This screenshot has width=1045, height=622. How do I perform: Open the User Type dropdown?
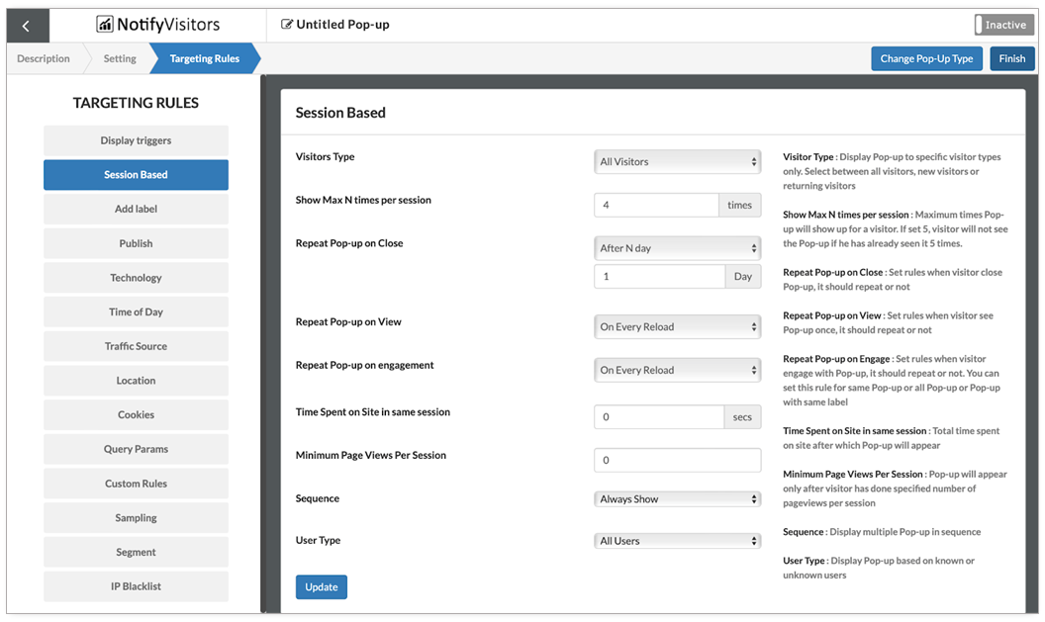coord(677,541)
